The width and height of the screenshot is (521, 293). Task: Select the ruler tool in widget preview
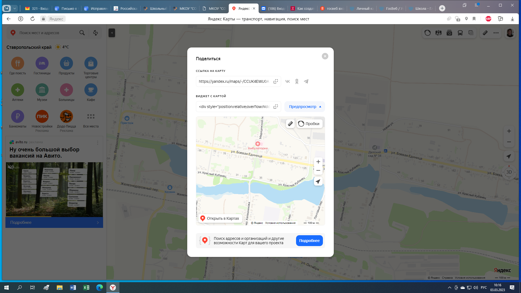click(x=290, y=124)
